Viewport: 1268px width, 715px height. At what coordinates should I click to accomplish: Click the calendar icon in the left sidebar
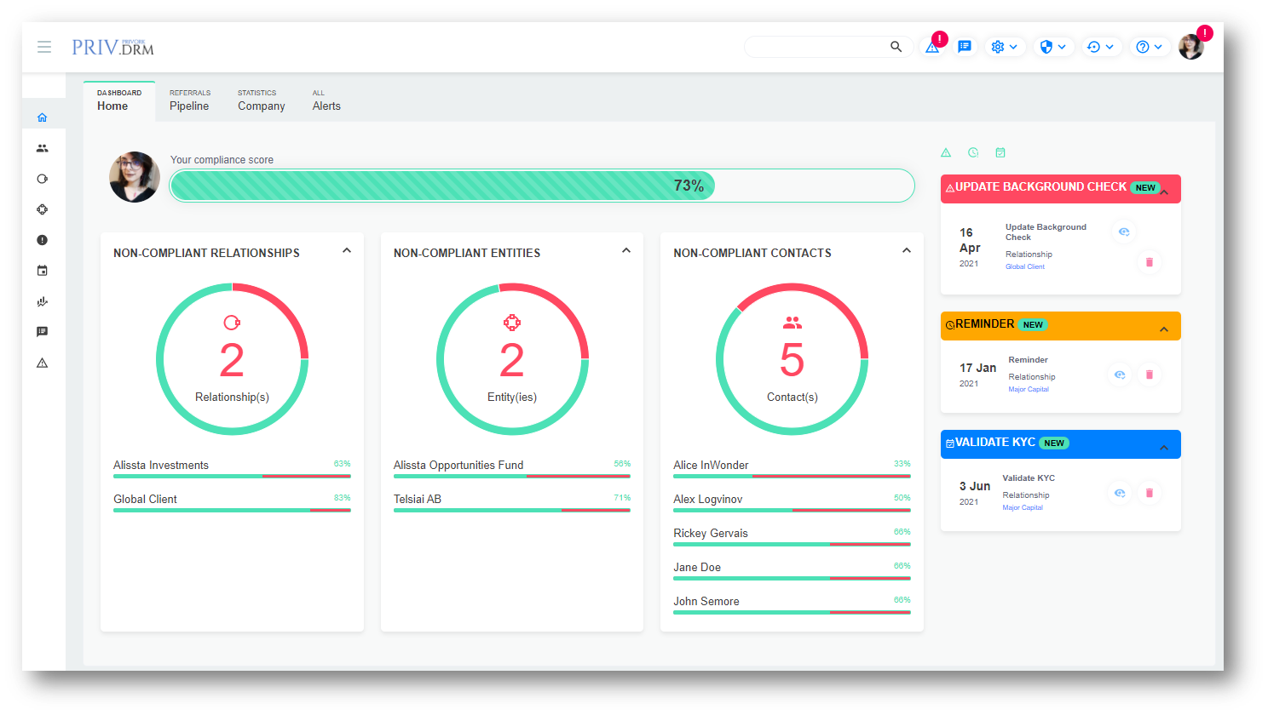[x=43, y=271]
